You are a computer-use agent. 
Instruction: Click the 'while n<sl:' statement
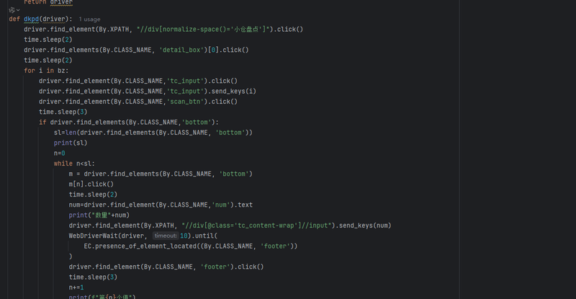pyautogui.click(x=74, y=164)
